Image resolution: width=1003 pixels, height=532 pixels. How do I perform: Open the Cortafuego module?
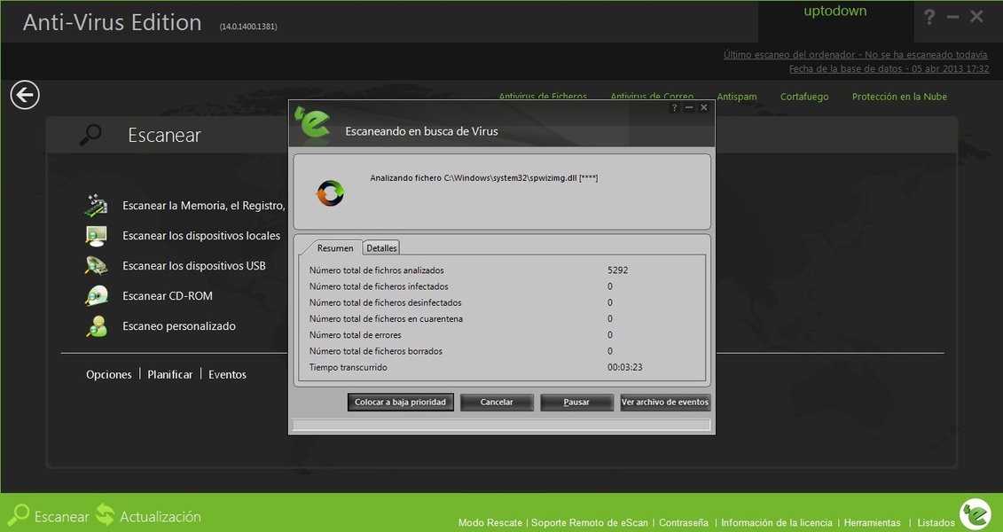(x=804, y=97)
